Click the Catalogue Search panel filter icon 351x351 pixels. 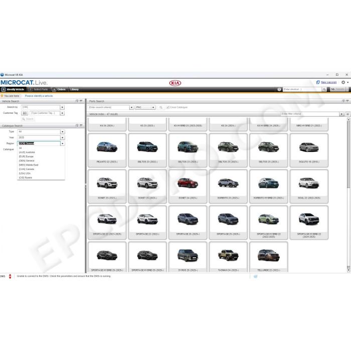click(81, 126)
